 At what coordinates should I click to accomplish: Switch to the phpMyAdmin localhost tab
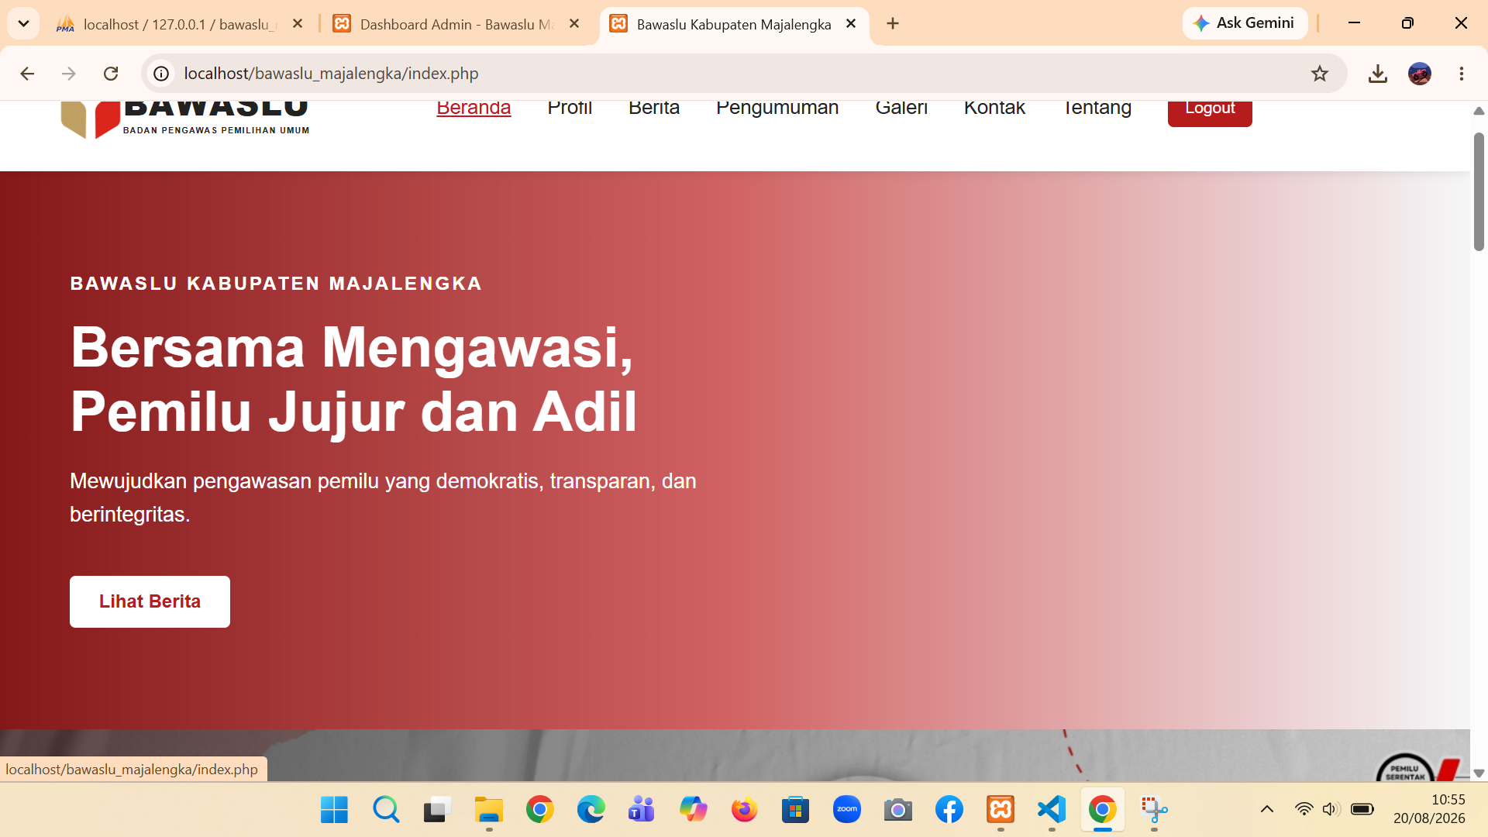(180, 24)
